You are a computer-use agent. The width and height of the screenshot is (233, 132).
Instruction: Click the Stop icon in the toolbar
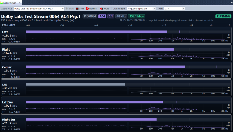pyautogui.click(x=77, y=8)
